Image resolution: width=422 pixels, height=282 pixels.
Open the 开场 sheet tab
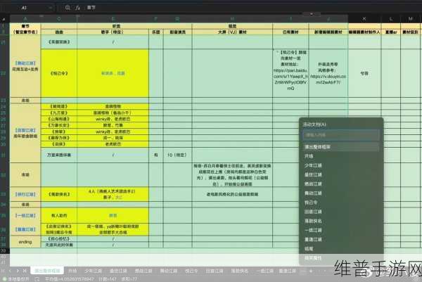point(72,271)
